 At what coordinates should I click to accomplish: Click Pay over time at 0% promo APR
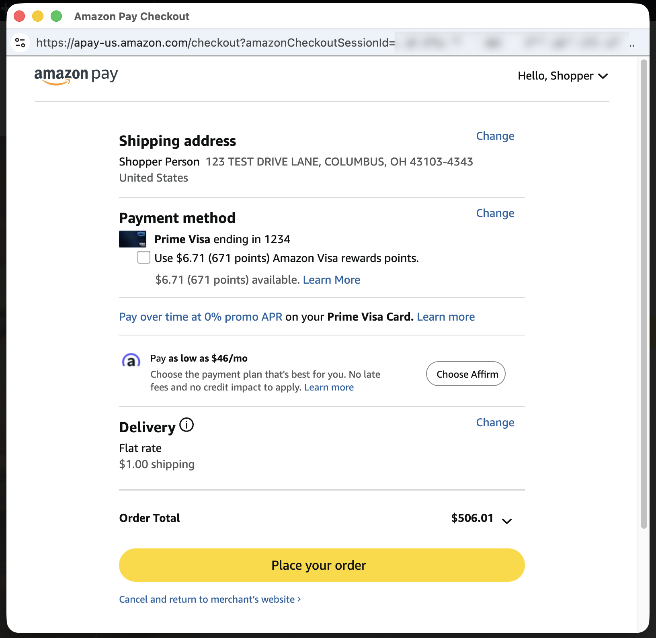coord(201,317)
